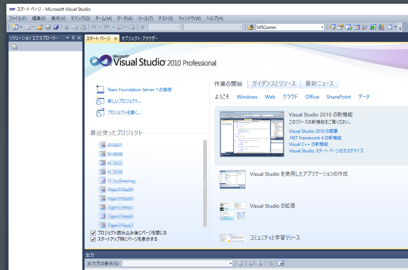The height and width of the screenshot is (270, 408).
Task: Click Clear All icon in Output pane
Action: click(x=271, y=263)
